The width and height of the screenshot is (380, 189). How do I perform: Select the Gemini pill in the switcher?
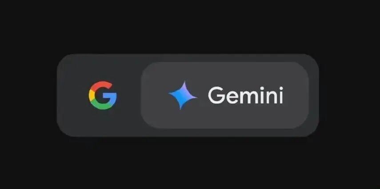[x=224, y=95]
